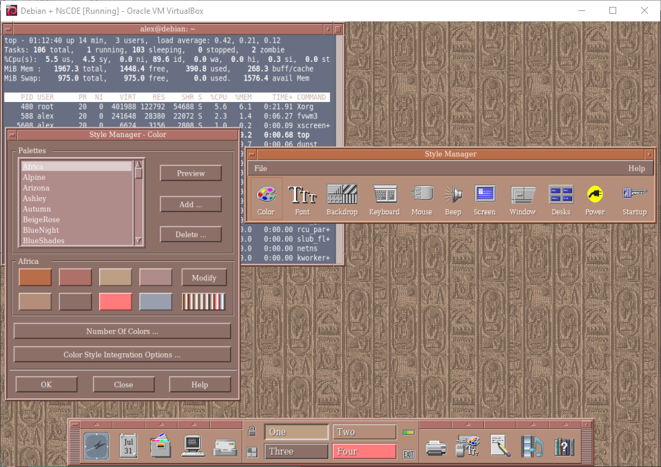Image resolution: width=661 pixels, height=467 pixels.
Task: Switch to workspace Two
Action: tap(364, 432)
